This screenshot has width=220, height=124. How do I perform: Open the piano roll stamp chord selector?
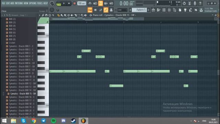[x=49, y=15]
